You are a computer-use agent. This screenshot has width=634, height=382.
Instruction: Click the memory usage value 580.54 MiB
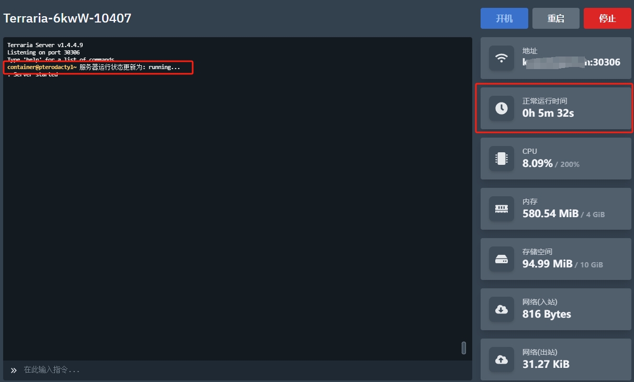point(550,214)
